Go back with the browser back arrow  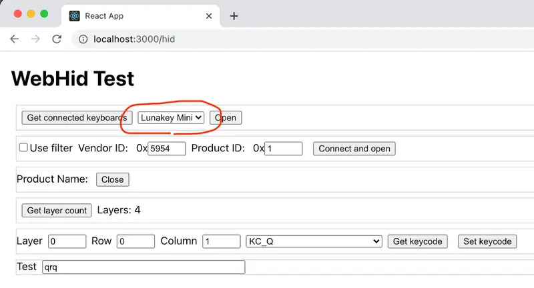[x=15, y=39]
